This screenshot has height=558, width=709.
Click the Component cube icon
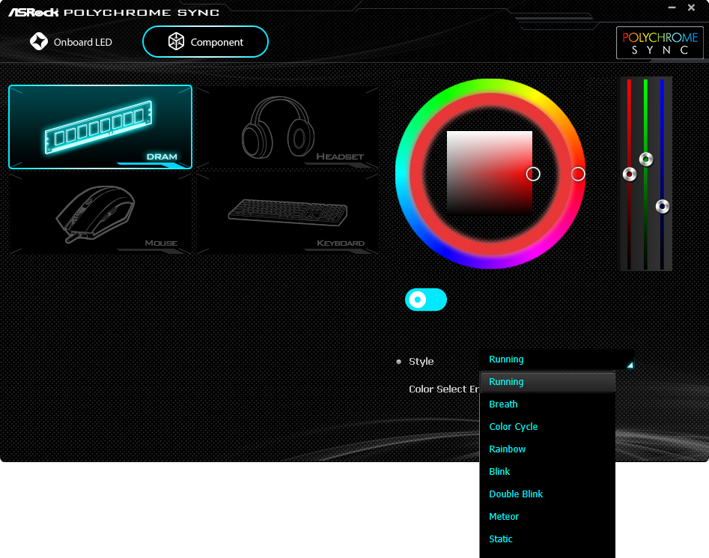tap(176, 42)
